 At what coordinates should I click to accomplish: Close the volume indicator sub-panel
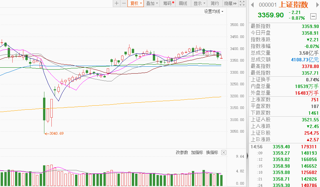point(224,153)
